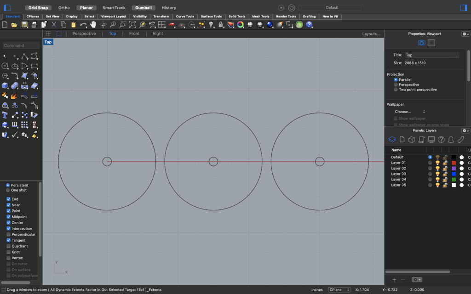The image size is (471, 294).
Task: Choose the Perspective projection radio button
Action: [396, 85]
